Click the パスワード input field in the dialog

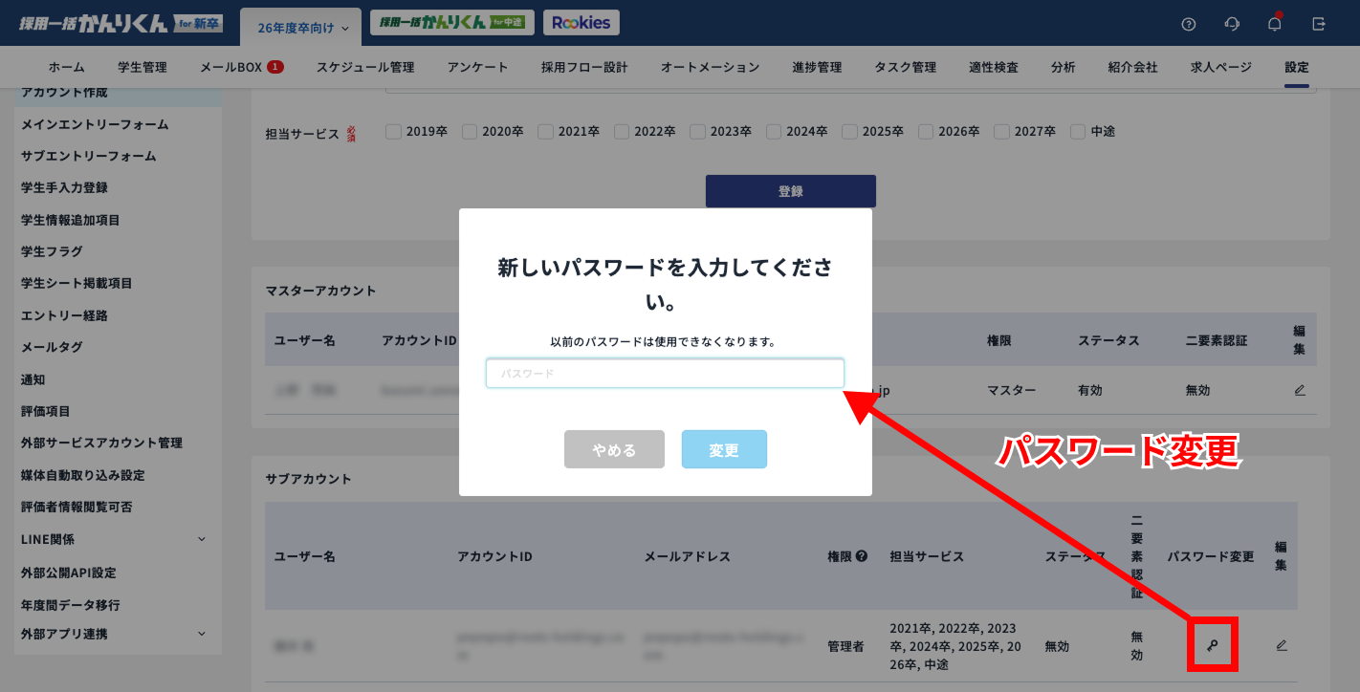pos(665,373)
